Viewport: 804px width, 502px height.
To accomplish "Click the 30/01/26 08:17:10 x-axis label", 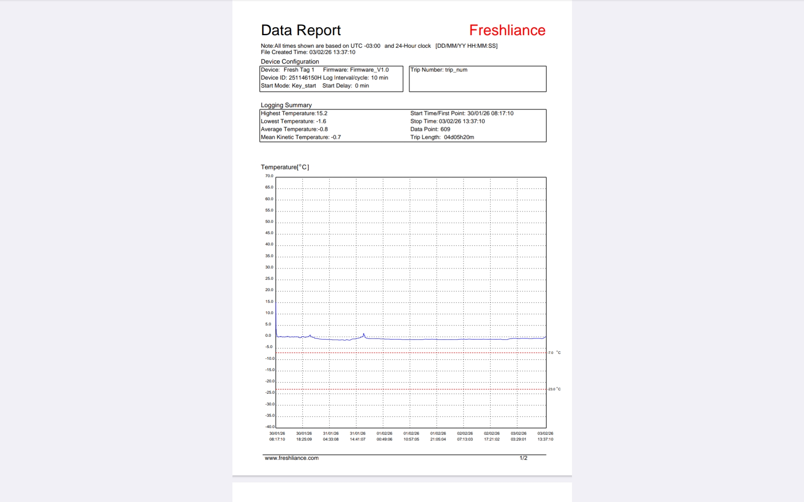I will tap(277, 436).
